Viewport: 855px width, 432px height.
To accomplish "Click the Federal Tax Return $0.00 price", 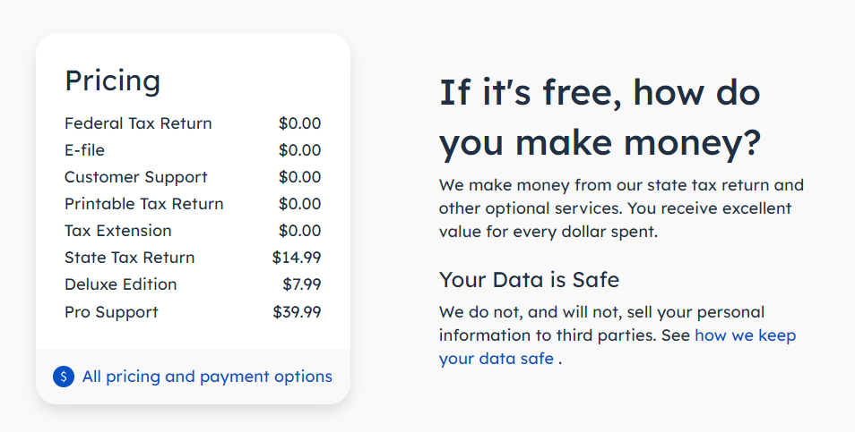I will point(299,123).
